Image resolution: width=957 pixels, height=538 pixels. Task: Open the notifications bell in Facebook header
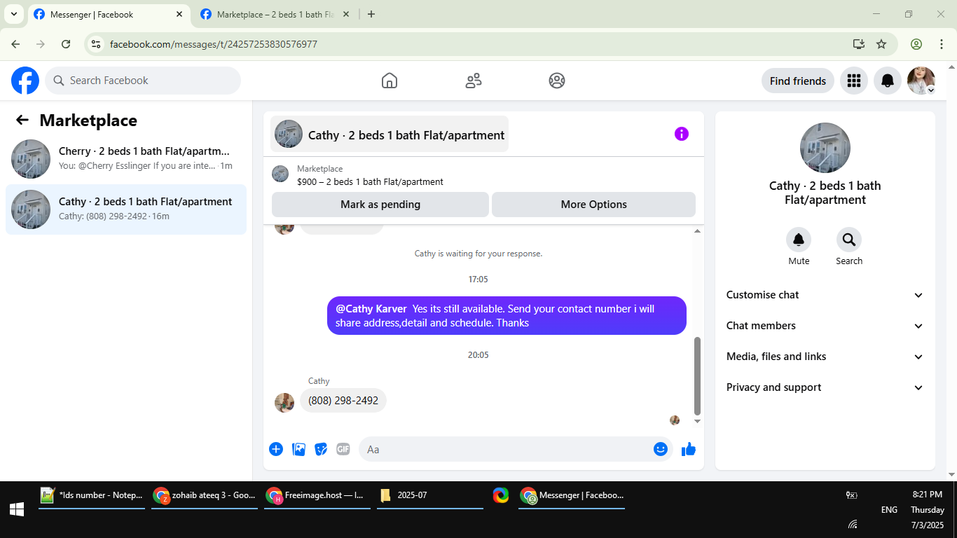888,81
